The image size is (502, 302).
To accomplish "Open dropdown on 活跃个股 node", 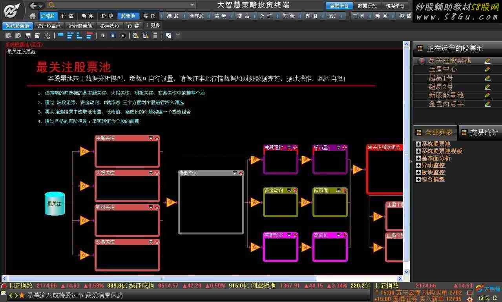I will 235,173.
